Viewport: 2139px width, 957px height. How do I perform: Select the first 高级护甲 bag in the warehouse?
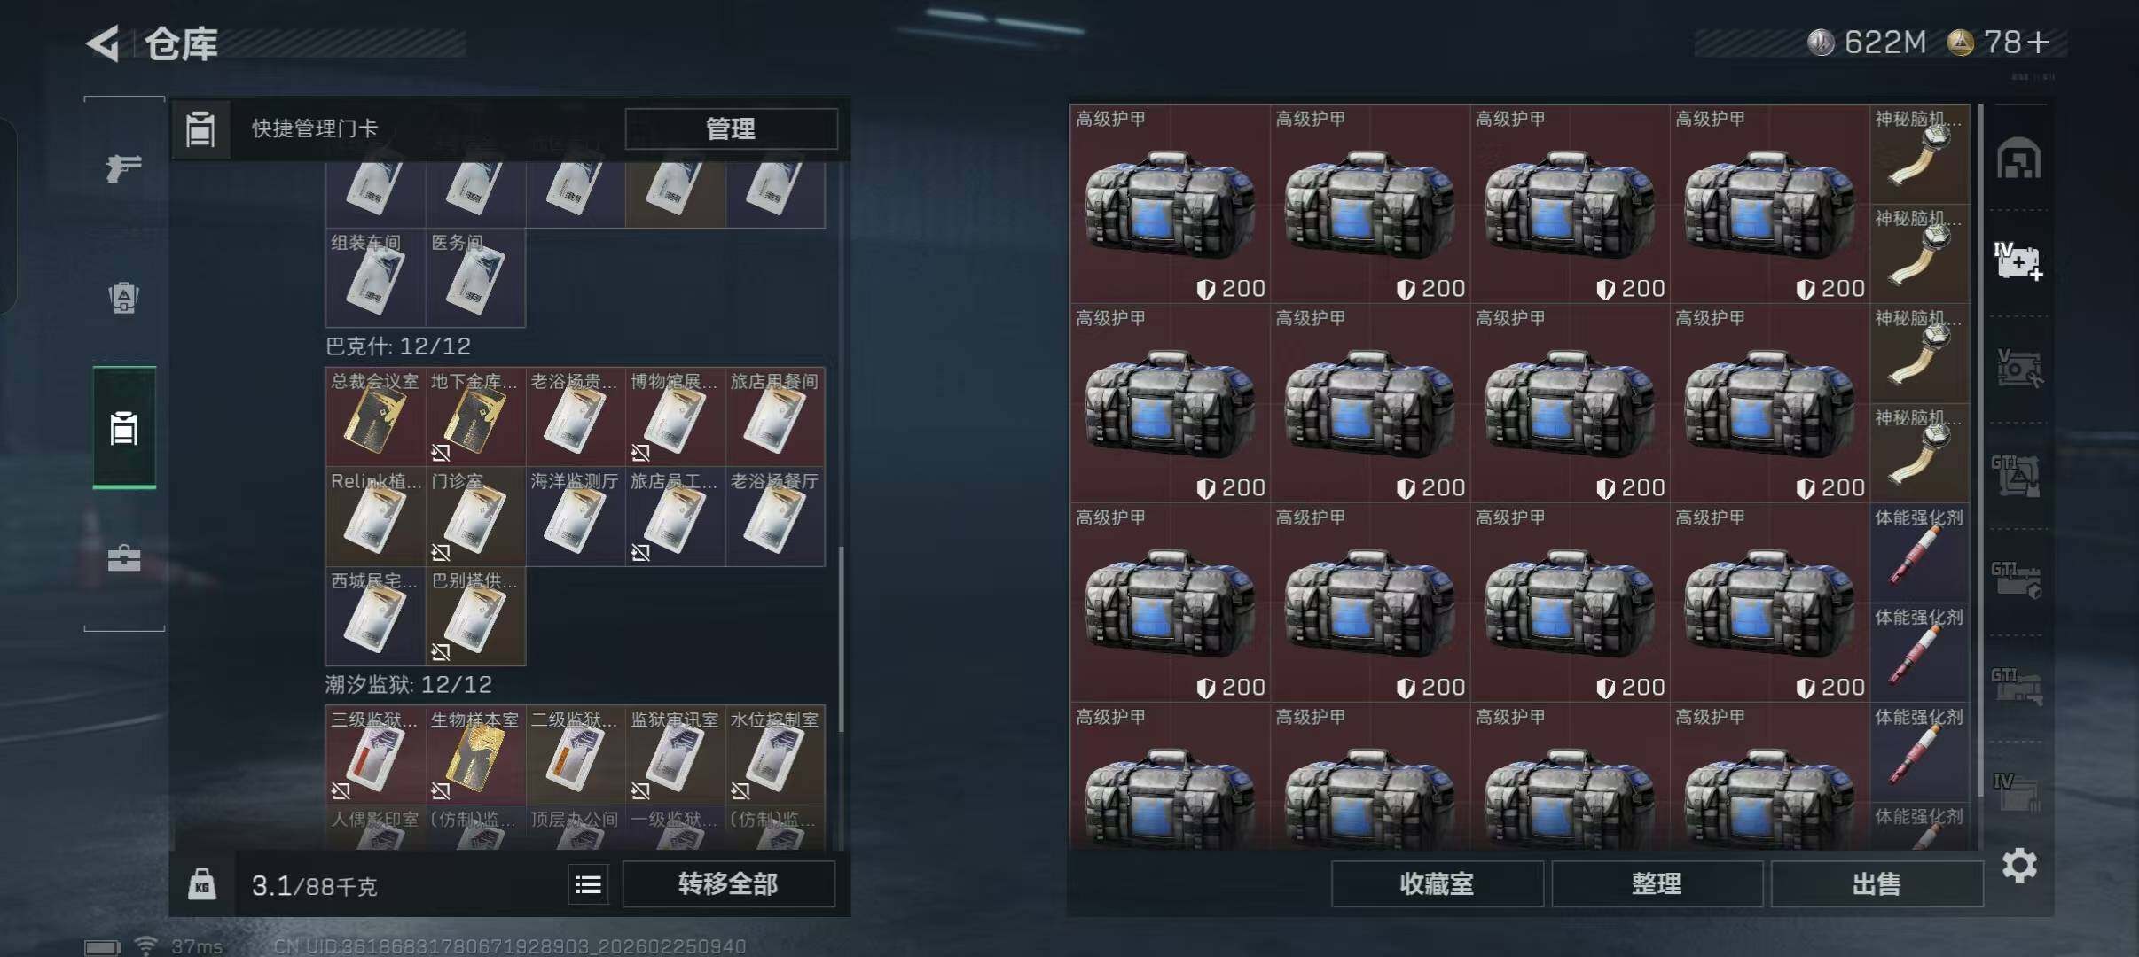click(1170, 204)
